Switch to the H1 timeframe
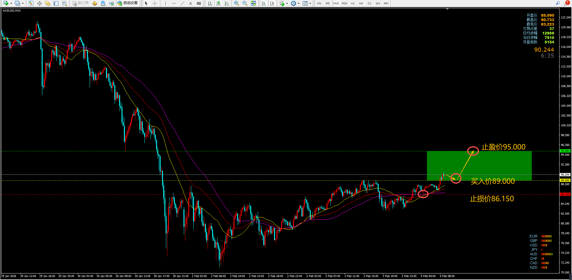 [353, 3]
